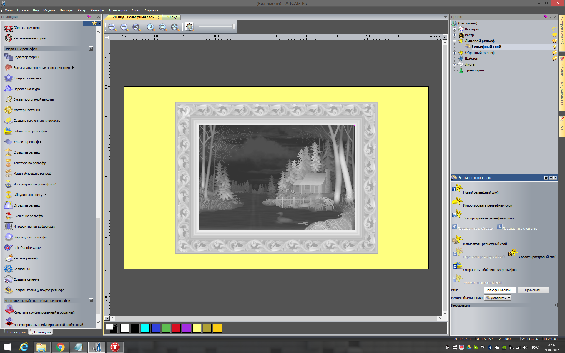Toggle the Векторы visibility light bulb

pyautogui.click(x=555, y=29)
